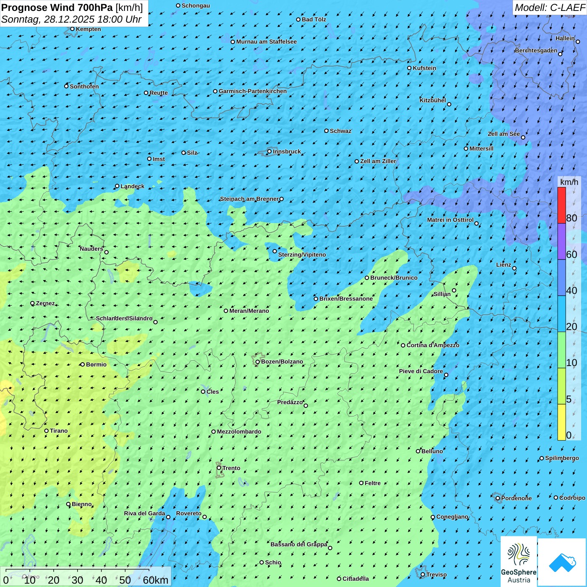The image size is (587, 587).
Task: Click the "Conegliano" city label
Action: pyautogui.click(x=452, y=517)
